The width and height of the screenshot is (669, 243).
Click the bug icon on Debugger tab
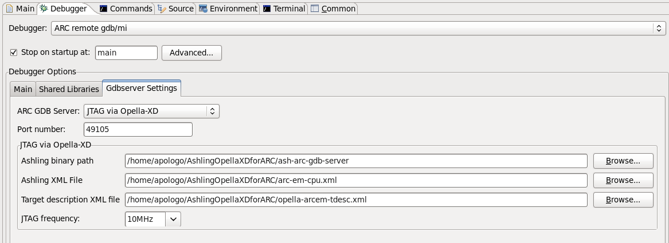click(x=44, y=9)
